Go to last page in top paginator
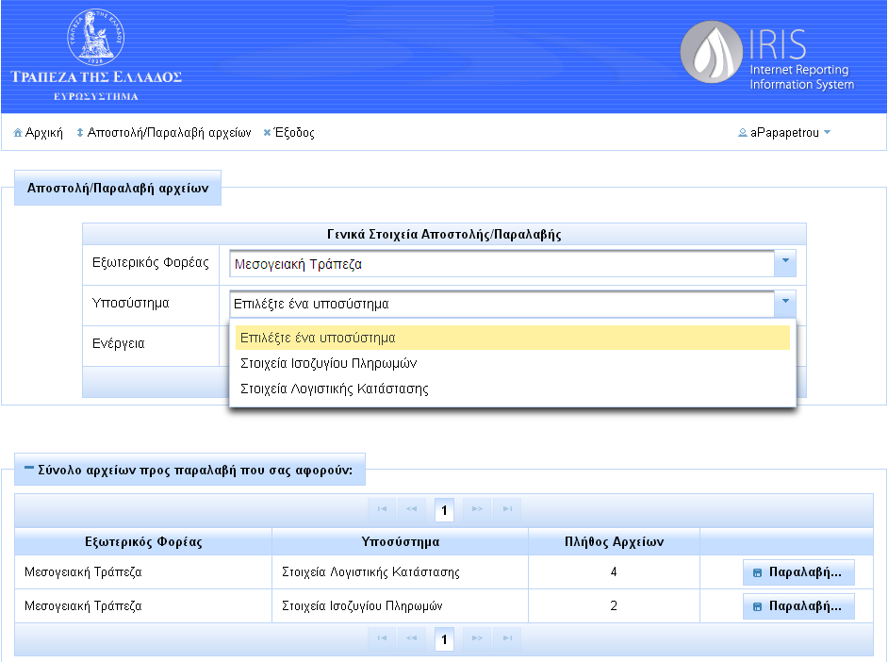This screenshot has width=888, height=662. click(507, 509)
